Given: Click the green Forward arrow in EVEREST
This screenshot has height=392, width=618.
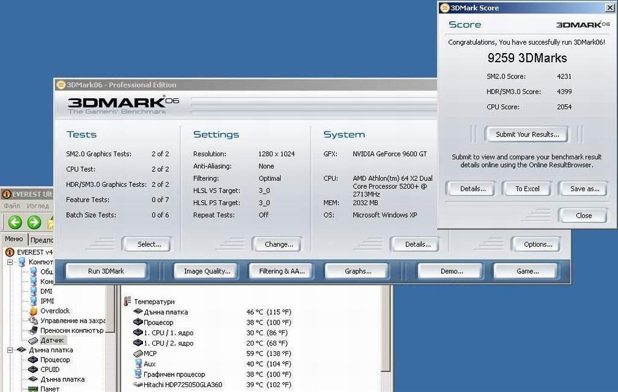Looking at the screenshot, I should 34,223.
